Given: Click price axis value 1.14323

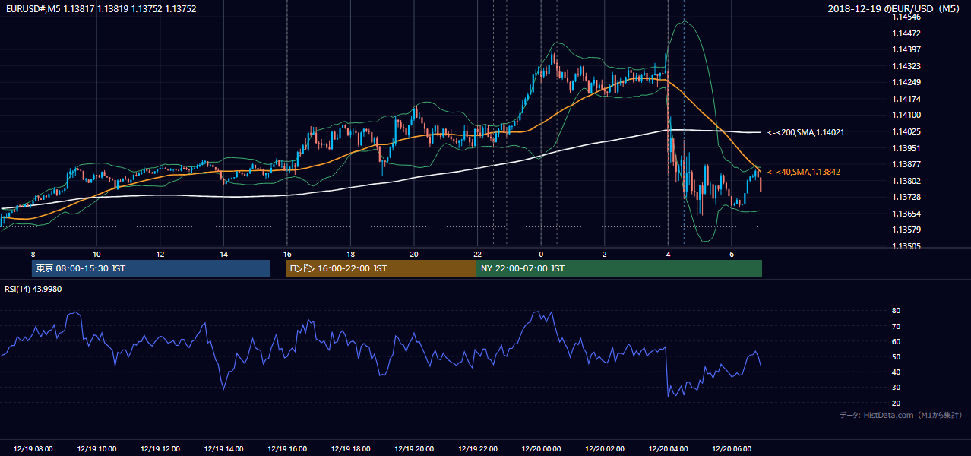Looking at the screenshot, I should pyautogui.click(x=906, y=66).
